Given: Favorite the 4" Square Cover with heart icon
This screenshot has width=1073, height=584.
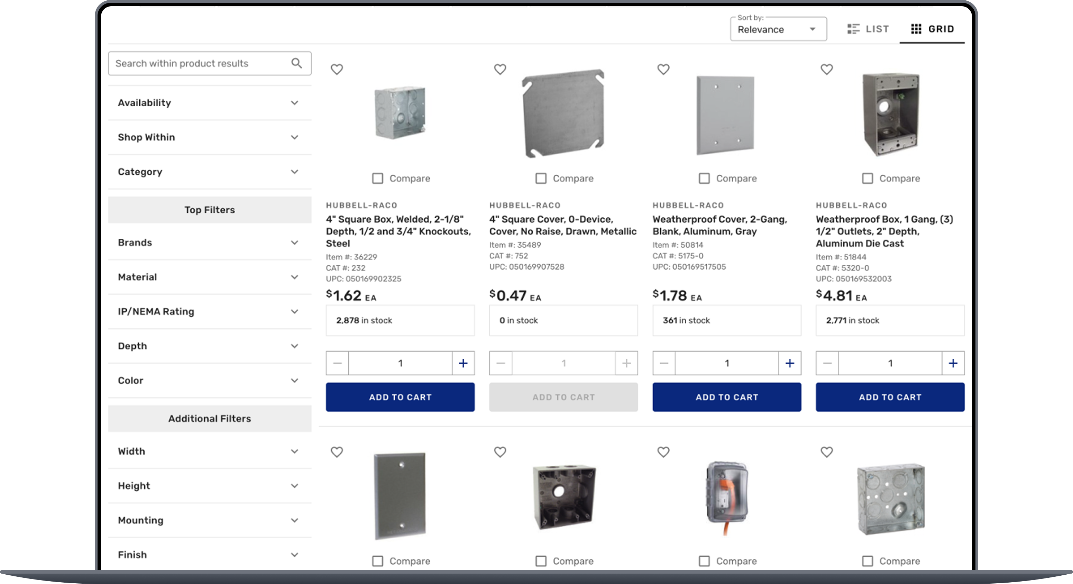Looking at the screenshot, I should coord(500,69).
